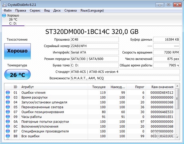Click threshold value 97 in attribute 0A row

142,121
